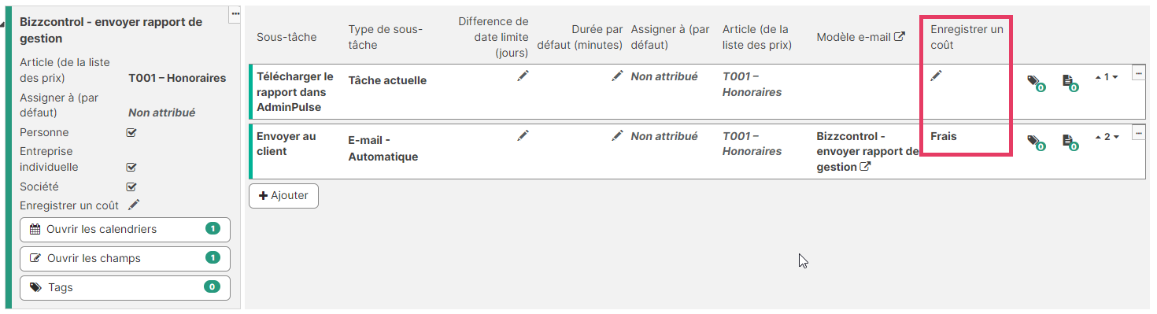
Task: Toggle the Entreprise individuelle checkbox
Action: click(132, 167)
